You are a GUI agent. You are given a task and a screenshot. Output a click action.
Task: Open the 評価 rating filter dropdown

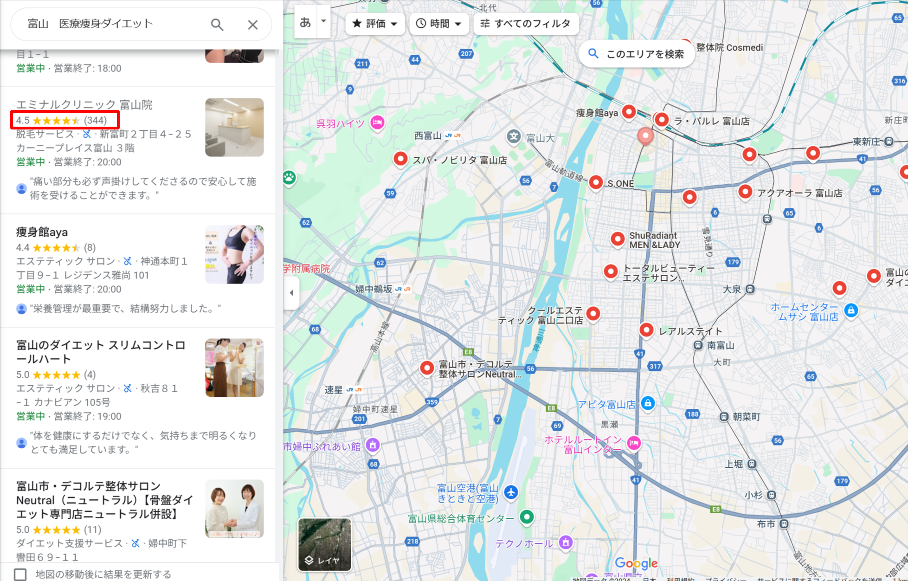click(375, 24)
